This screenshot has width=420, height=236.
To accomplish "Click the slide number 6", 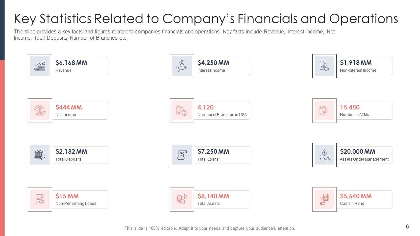I will pos(407,226).
